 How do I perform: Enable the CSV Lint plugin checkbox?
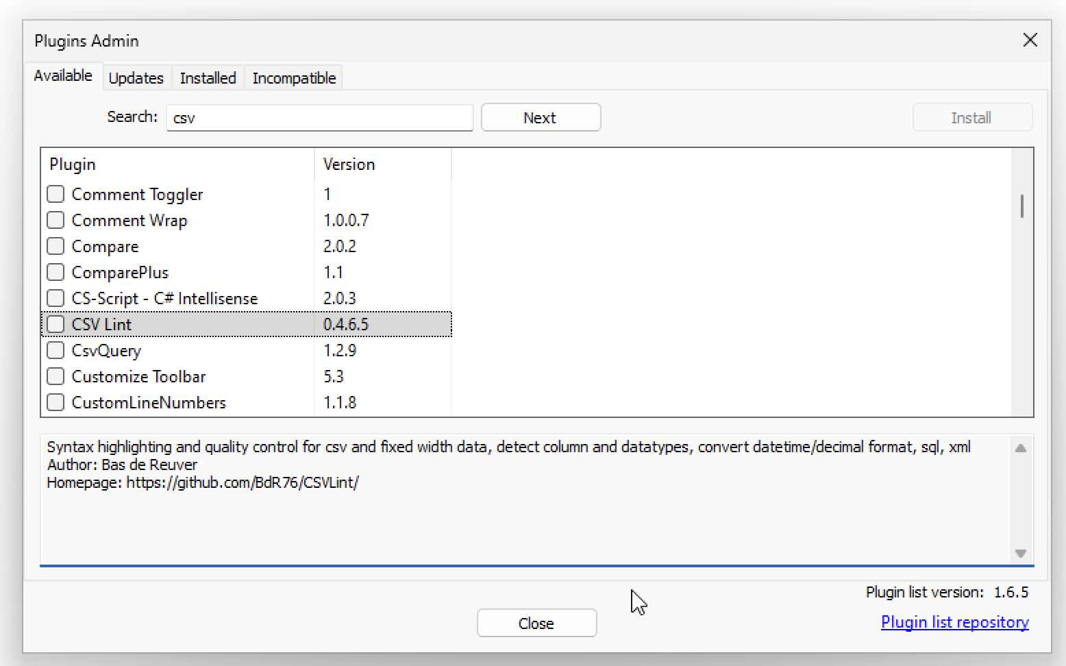coord(55,324)
